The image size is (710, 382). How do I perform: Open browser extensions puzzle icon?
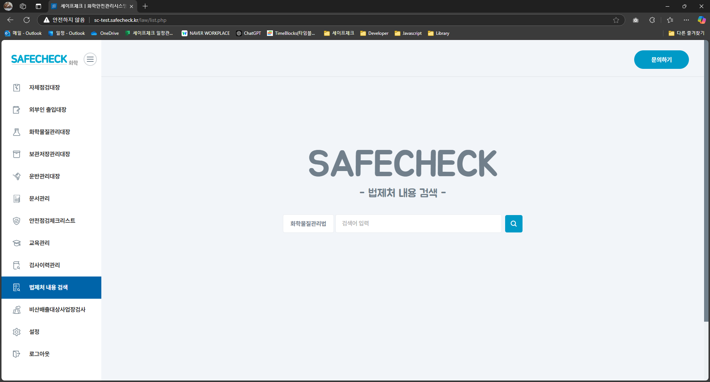(652, 20)
